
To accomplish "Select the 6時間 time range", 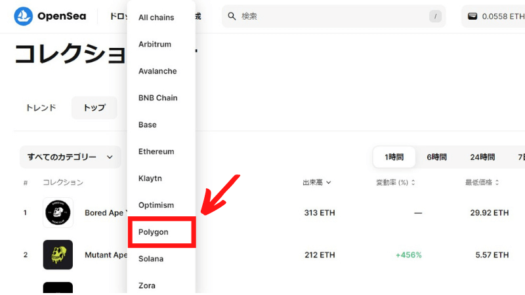I will point(436,157).
